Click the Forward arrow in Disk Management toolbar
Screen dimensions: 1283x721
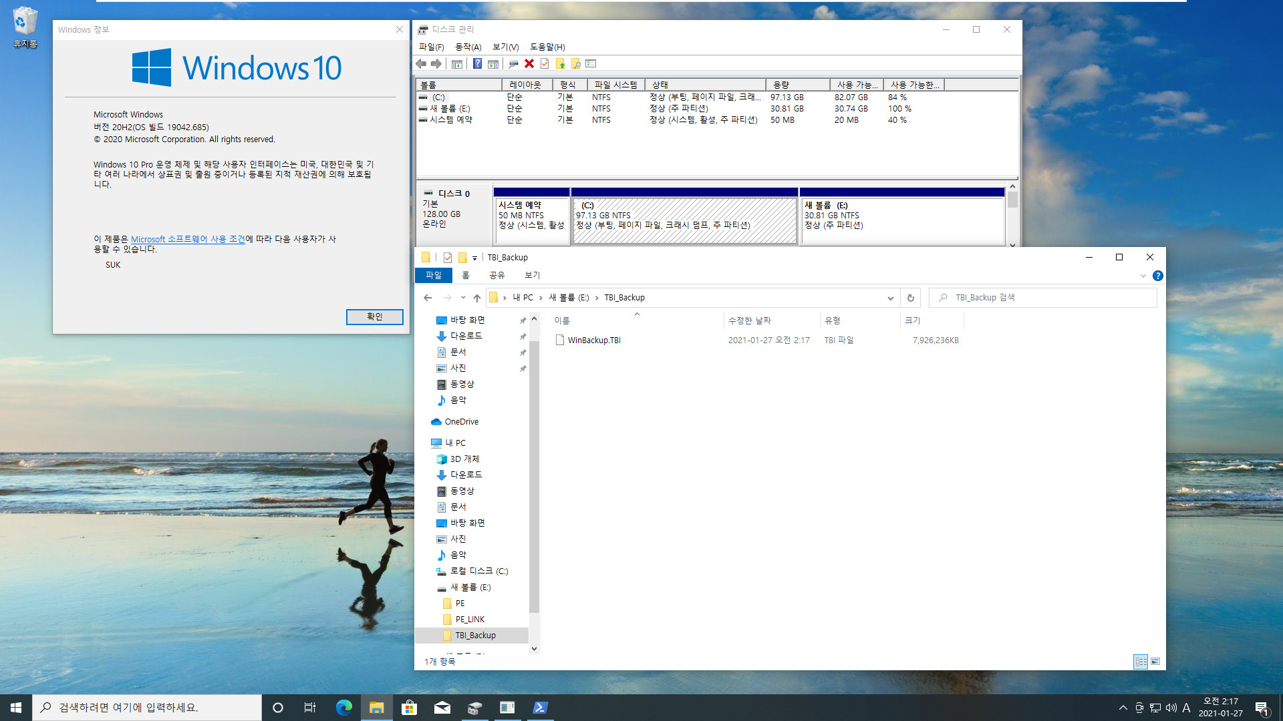pyautogui.click(x=436, y=63)
